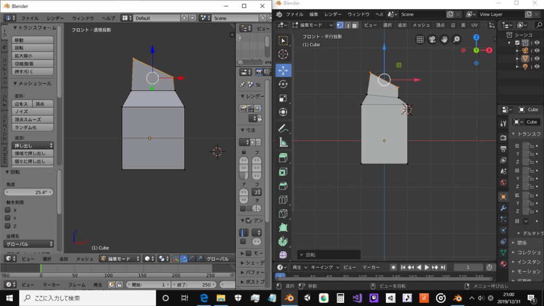Enable the X axis constraint checkbox

(x=8, y=210)
